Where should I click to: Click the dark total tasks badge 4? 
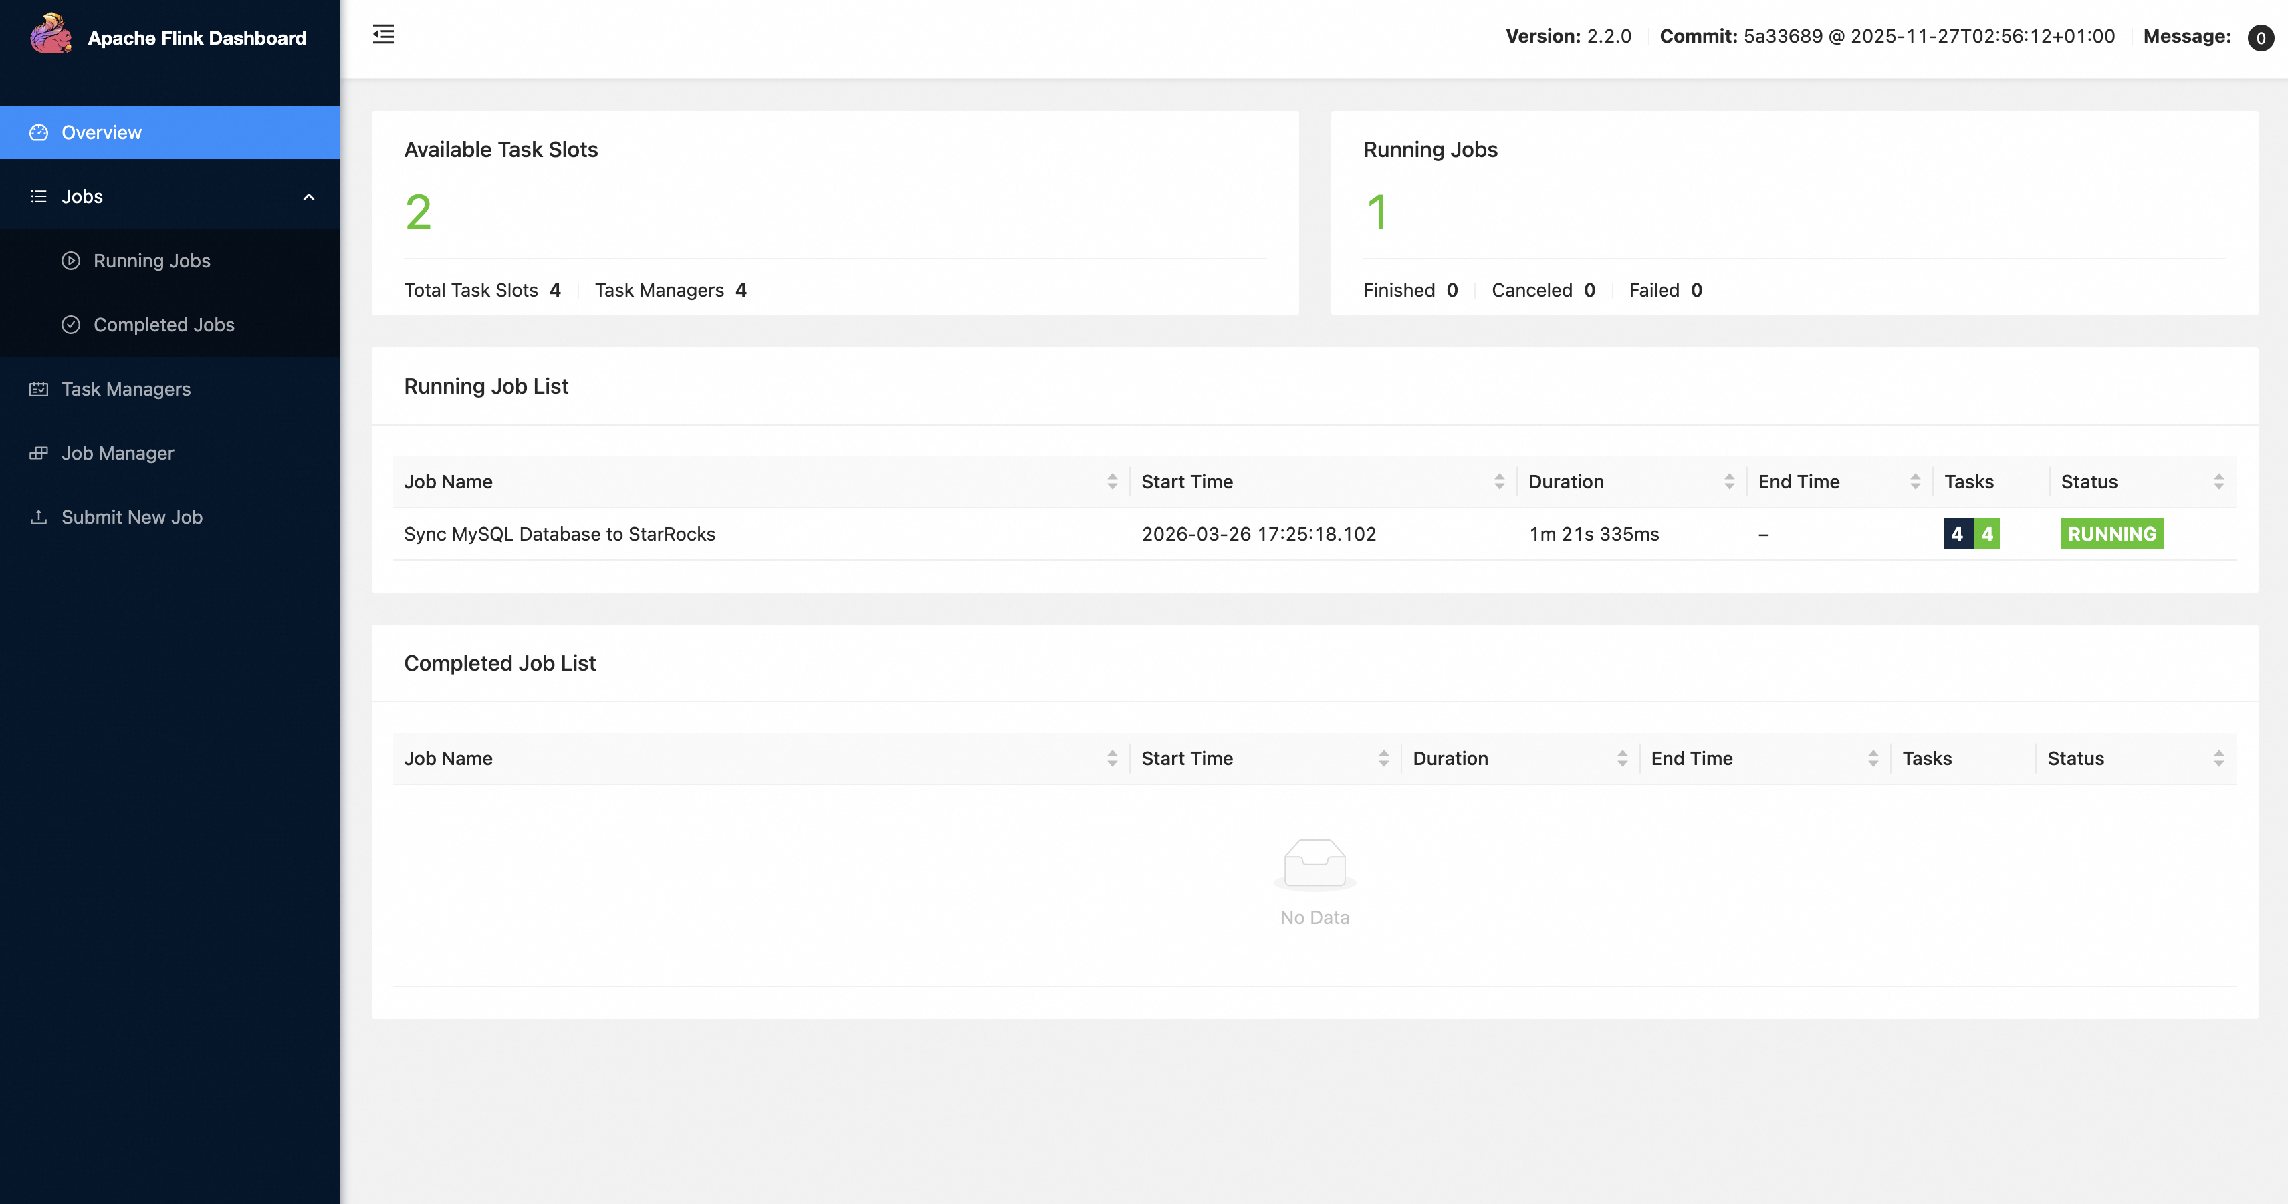coord(1958,534)
